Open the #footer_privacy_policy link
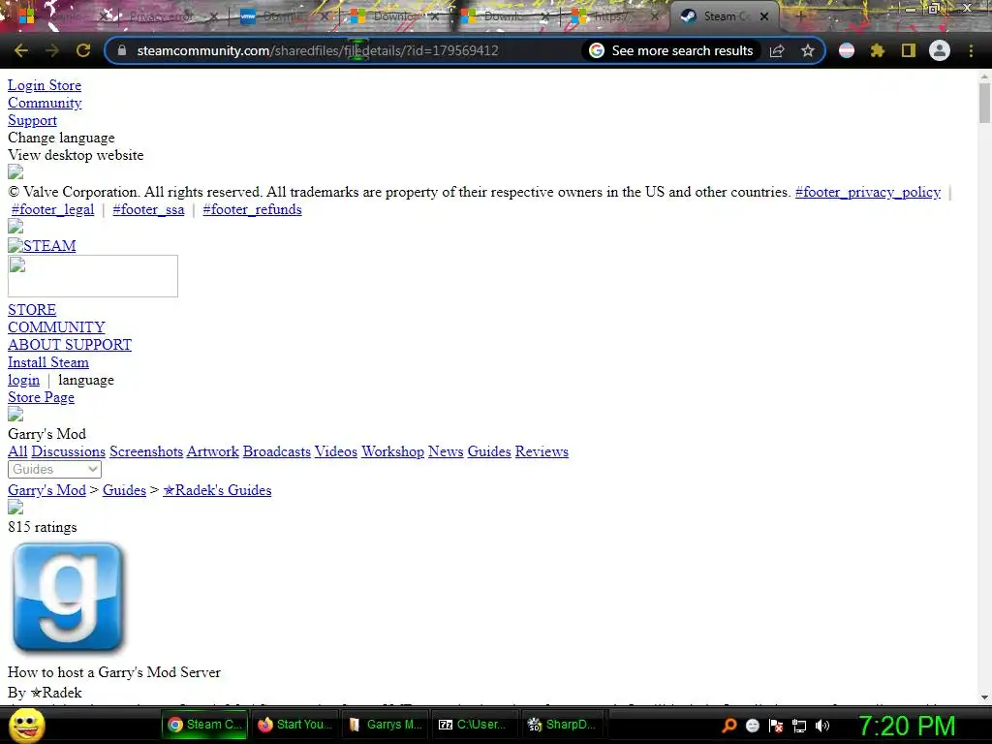 point(867,192)
